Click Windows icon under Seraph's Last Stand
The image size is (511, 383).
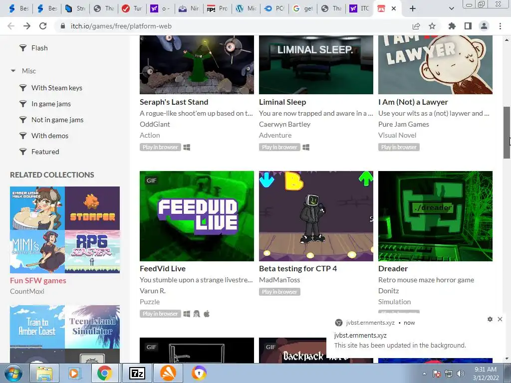click(187, 148)
